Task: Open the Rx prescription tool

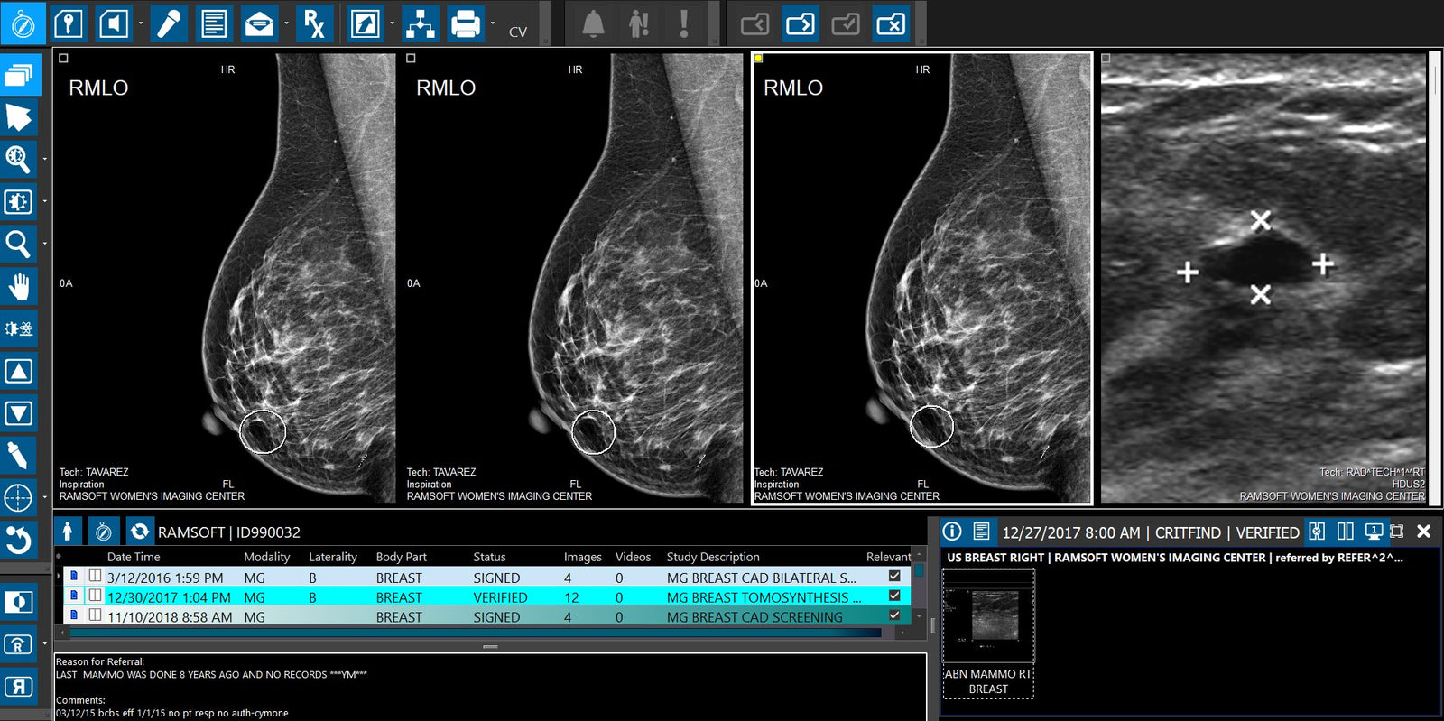Action: point(313,23)
